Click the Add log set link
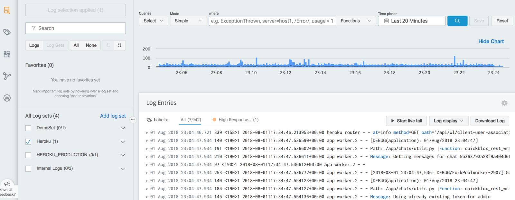Screen dimensions: 515x200 tap(113, 116)
